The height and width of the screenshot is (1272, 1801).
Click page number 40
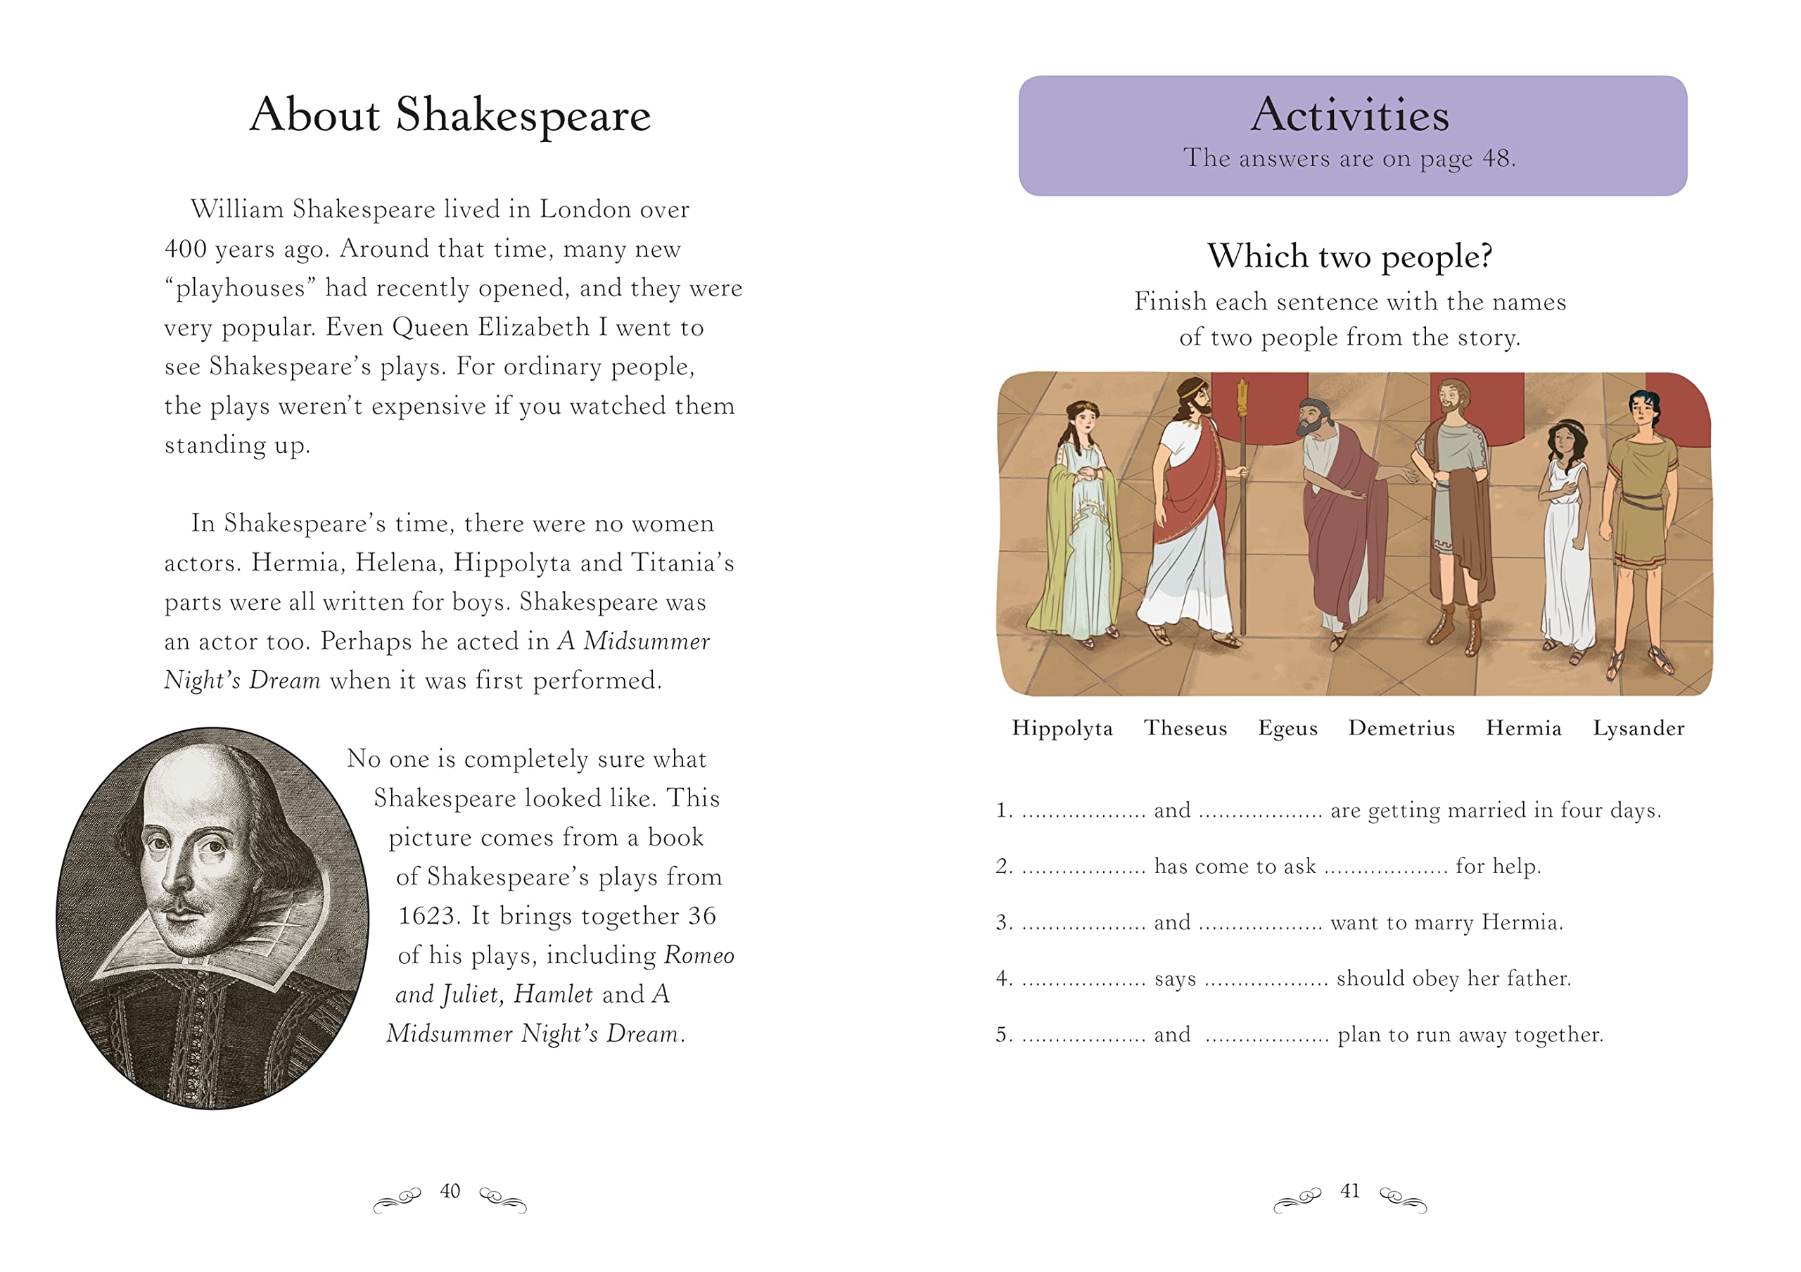pos(450,1191)
